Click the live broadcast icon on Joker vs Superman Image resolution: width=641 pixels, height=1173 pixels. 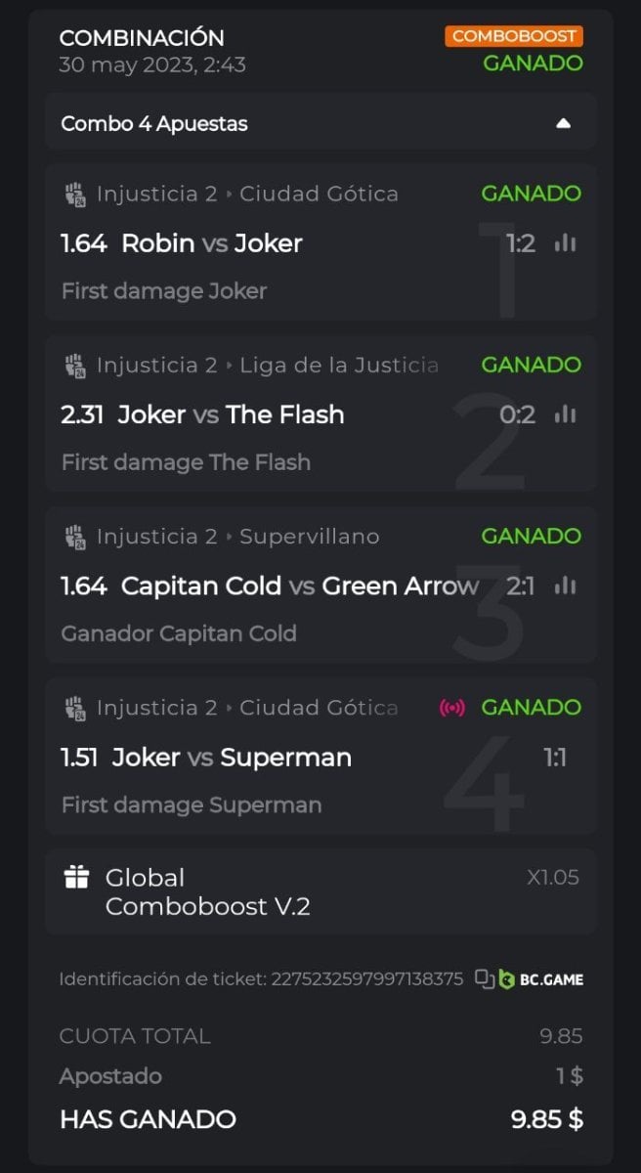coord(452,708)
